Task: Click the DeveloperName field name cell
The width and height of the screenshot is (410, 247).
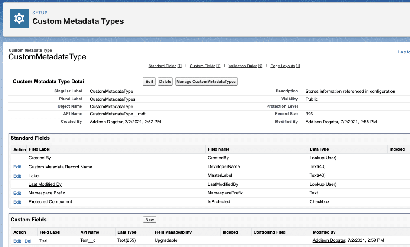Action: click(224, 166)
